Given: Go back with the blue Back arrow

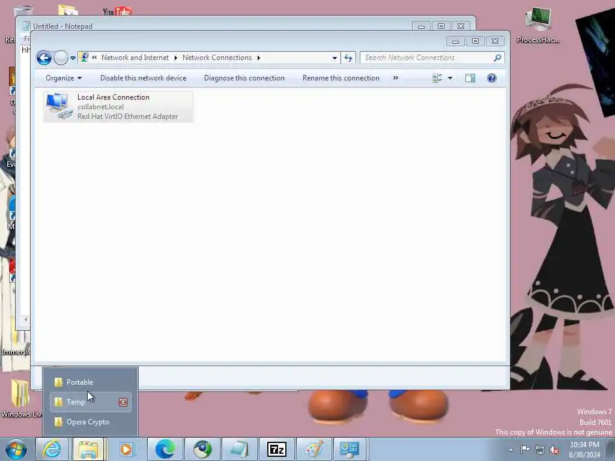Looking at the screenshot, I should 44,58.
